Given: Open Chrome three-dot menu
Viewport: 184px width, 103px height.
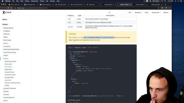Looking at the screenshot, I should (170, 8).
